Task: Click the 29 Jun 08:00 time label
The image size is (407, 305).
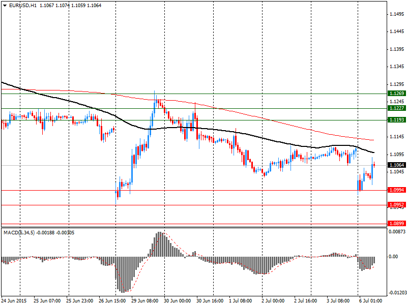Action: pos(145,301)
